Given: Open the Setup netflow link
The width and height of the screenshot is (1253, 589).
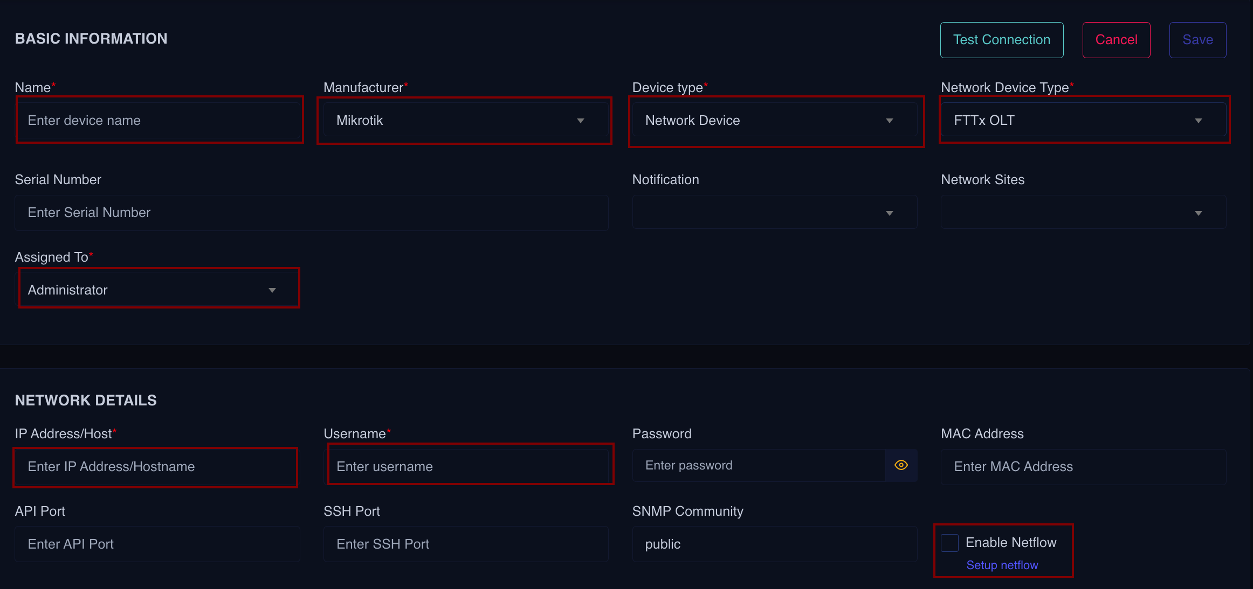Looking at the screenshot, I should click(1002, 565).
